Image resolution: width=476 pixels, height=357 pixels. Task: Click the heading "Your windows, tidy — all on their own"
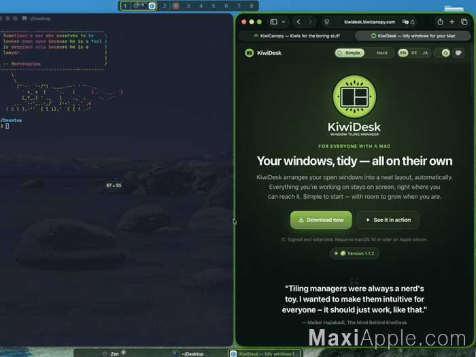click(x=354, y=161)
